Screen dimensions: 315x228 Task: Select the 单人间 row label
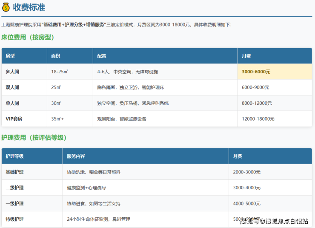12,103
